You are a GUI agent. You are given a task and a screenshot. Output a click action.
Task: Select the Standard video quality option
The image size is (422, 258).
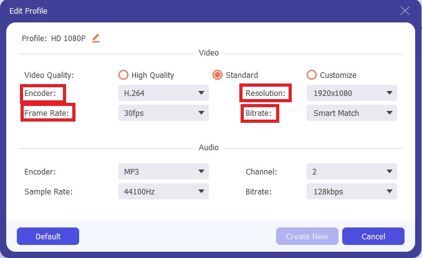tap(218, 75)
